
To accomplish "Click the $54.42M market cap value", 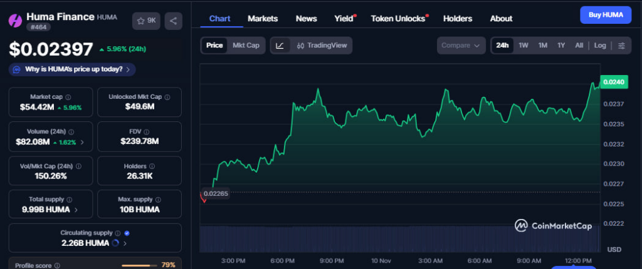I will click(x=37, y=108).
